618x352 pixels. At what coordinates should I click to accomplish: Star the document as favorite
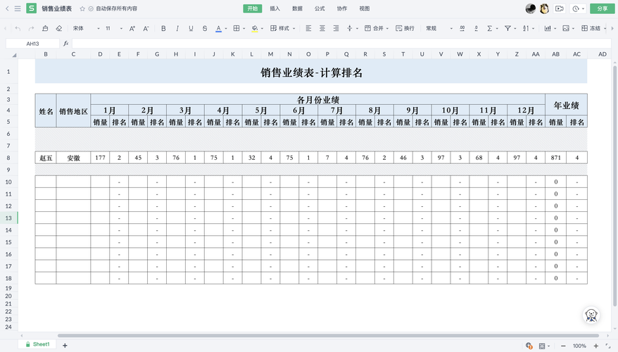tap(82, 8)
